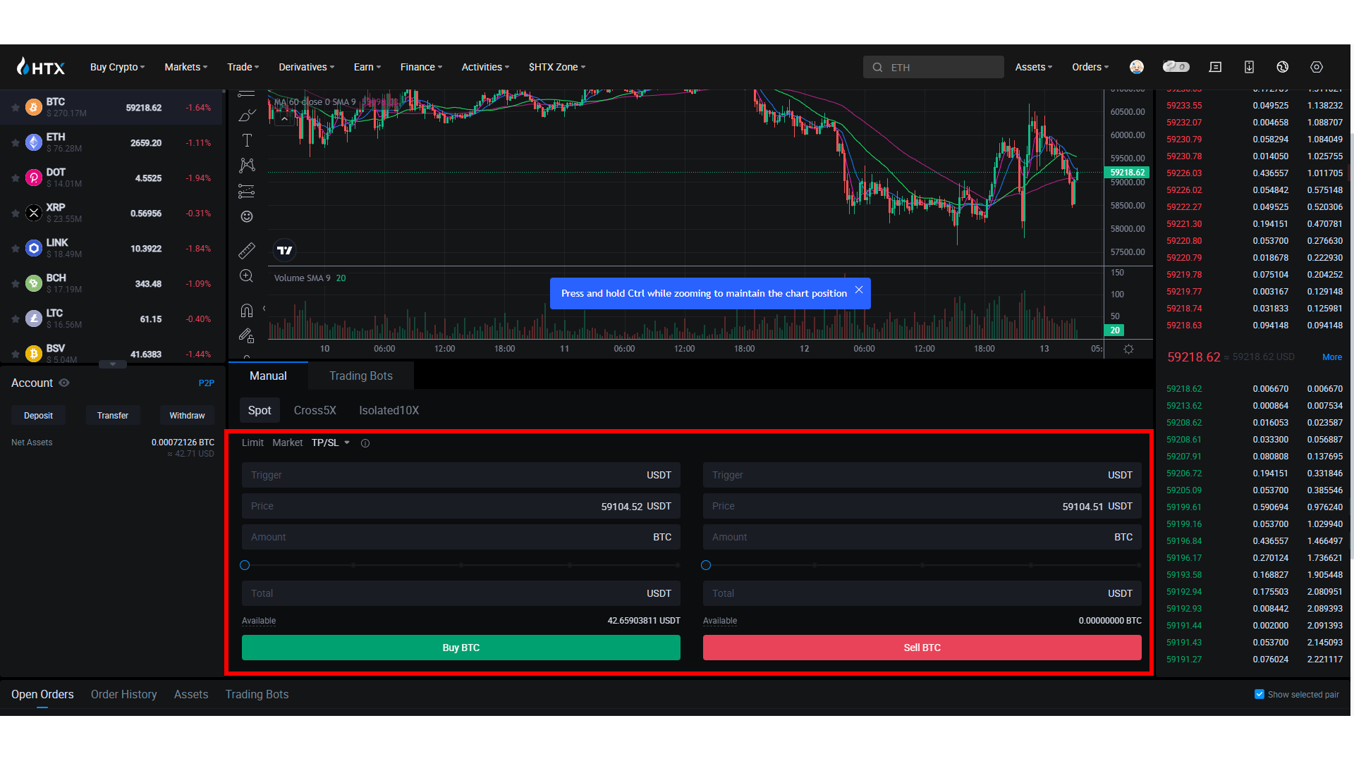Open the hexagon settings icon

[1317, 67]
